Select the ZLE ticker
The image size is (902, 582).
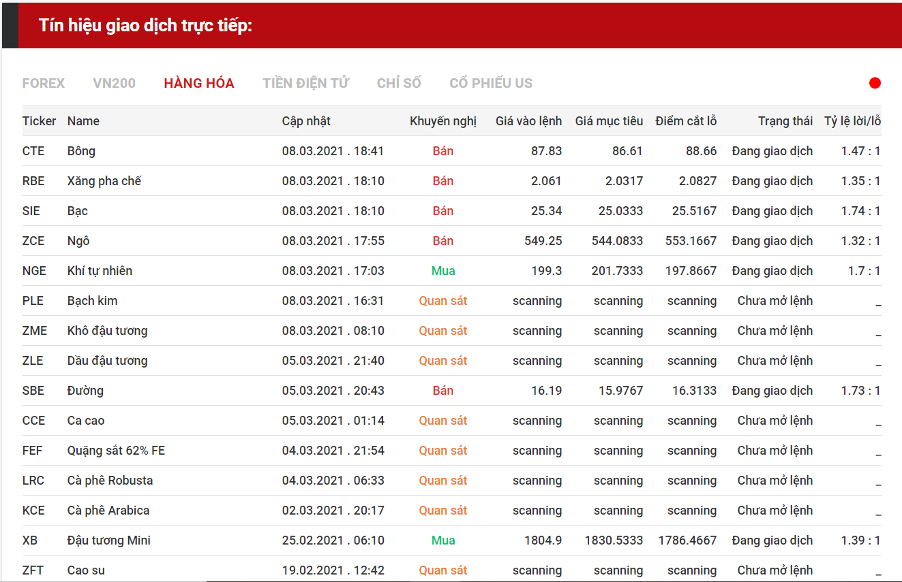point(33,361)
